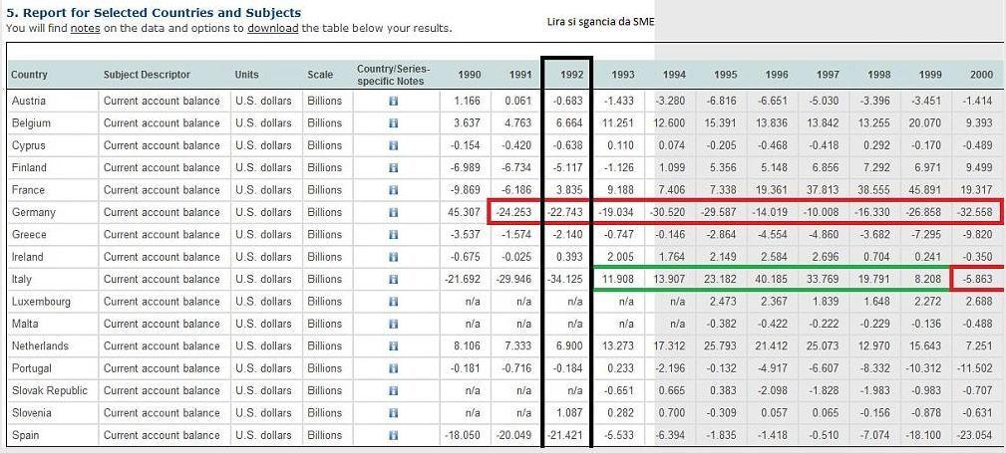Viewport: 1006px width, 453px height.
Task: Click the "download" link above the table
Action: [x=272, y=28]
